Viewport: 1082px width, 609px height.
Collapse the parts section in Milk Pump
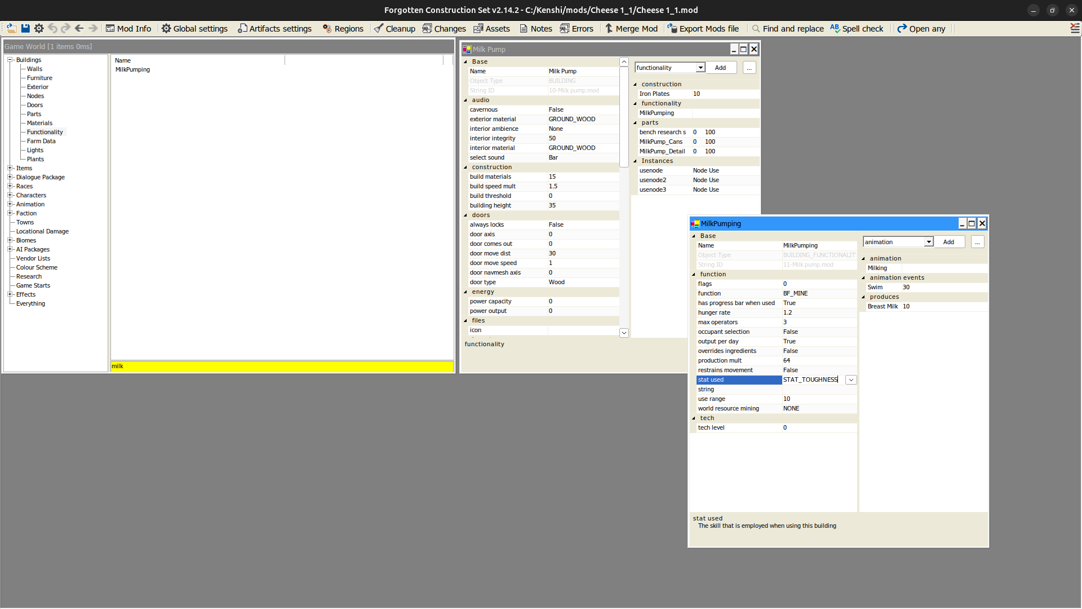635,123
